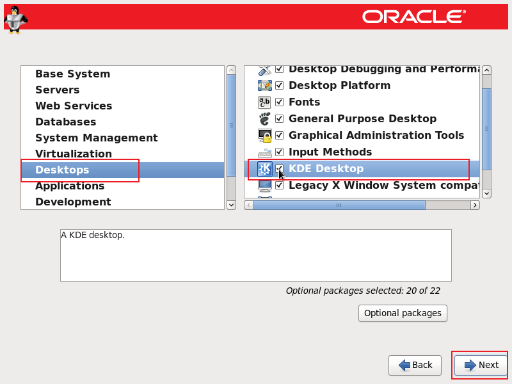Click right arrow of horizontal scrollbar
This screenshot has height=384, width=512.
(475, 205)
